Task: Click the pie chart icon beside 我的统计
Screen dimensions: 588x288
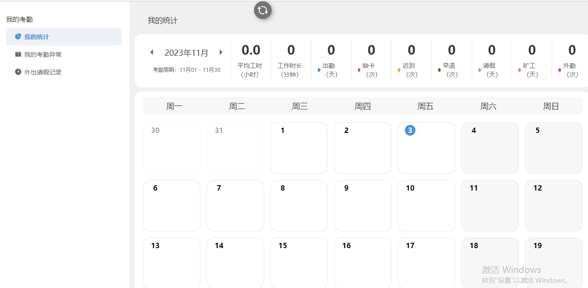Action: 18,36
